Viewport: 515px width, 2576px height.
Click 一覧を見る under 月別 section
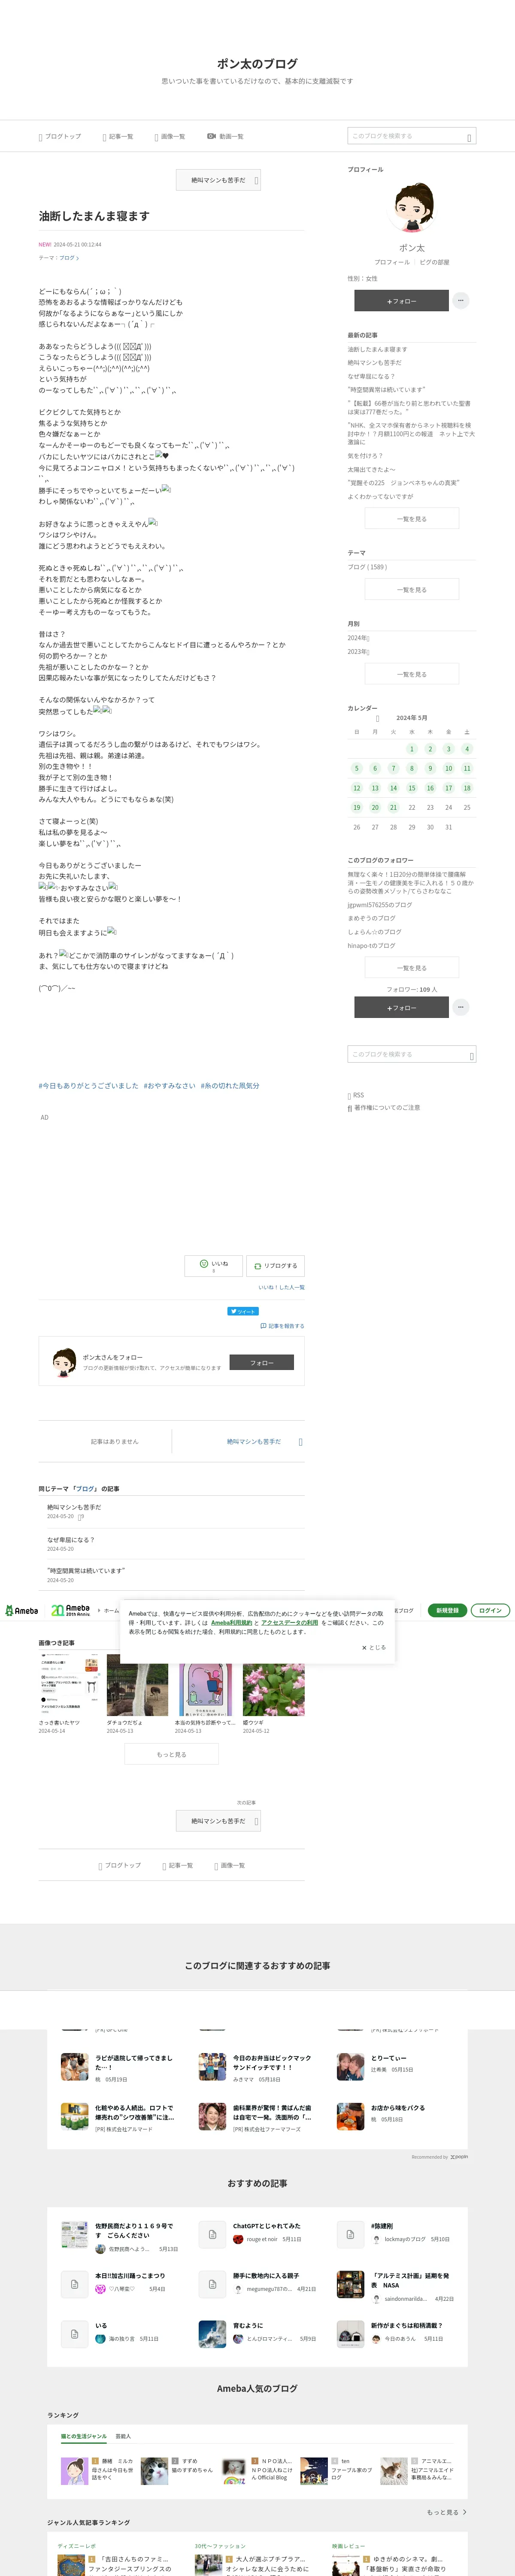tap(412, 674)
